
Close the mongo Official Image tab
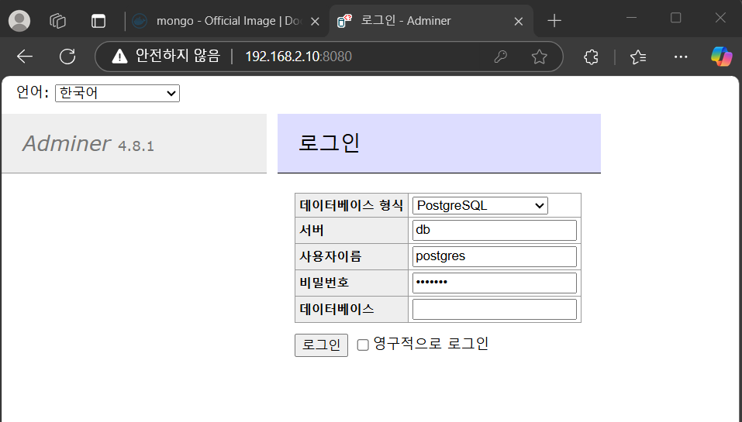pyautogui.click(x=315, y=21)
